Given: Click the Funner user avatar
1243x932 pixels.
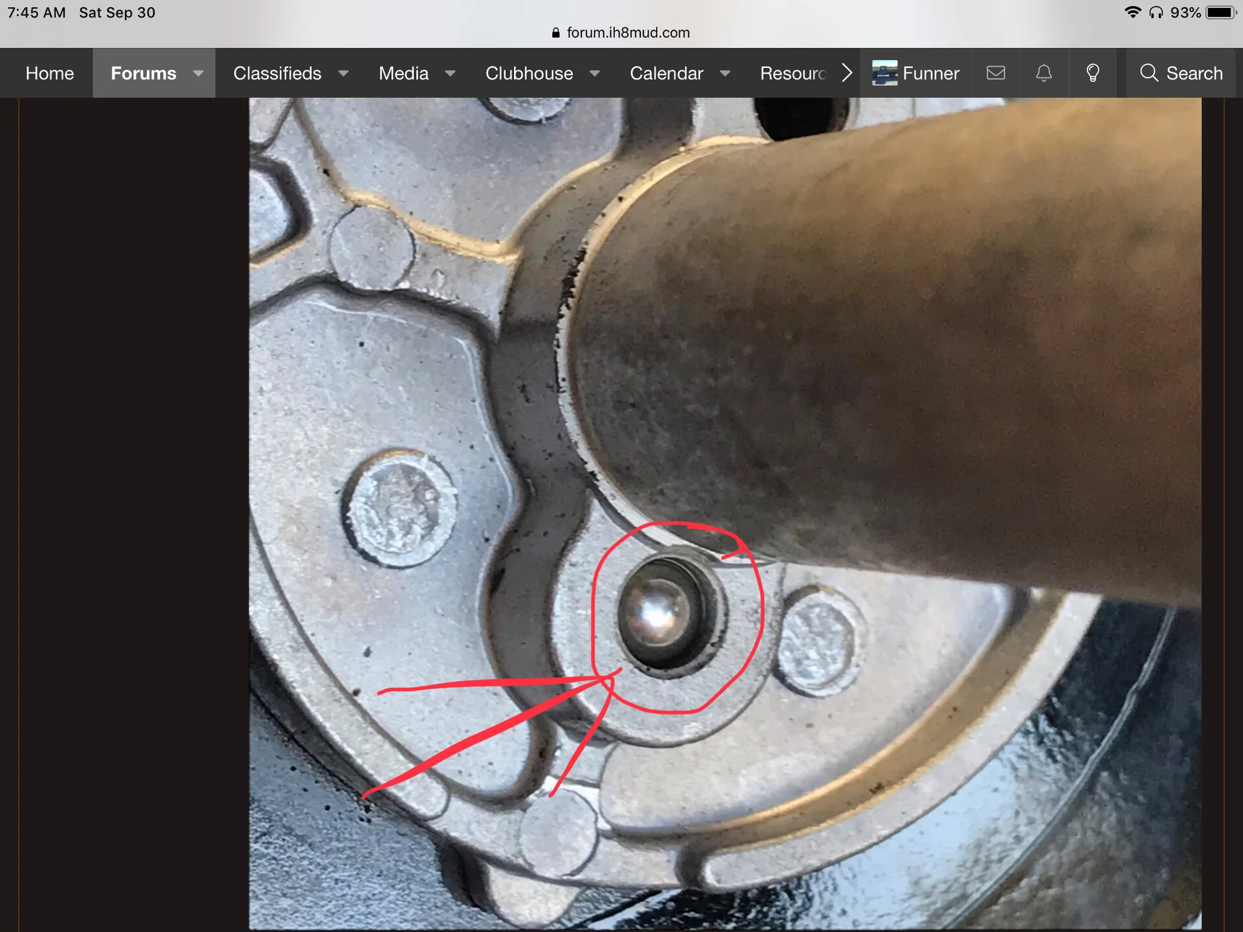Looking at the screenshot, I should [x=884, y=72].
